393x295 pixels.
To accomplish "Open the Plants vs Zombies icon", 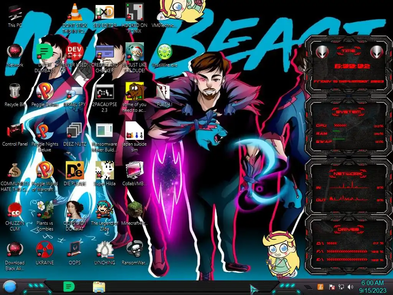I will 45,216.
